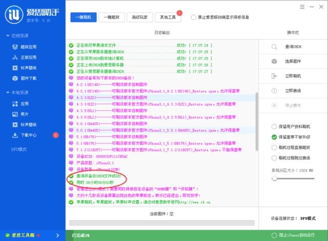Click the 爱思助手 i4 logo icon
This screenshot has height=241, width=328.
(x=14, y=15)
